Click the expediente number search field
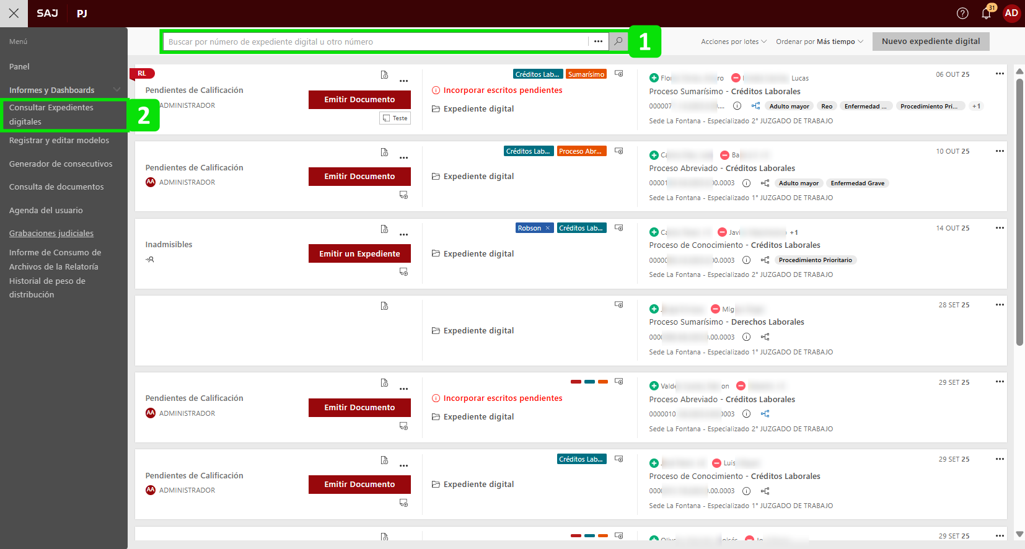The image size is (1025, 549). tap(375, 42)
